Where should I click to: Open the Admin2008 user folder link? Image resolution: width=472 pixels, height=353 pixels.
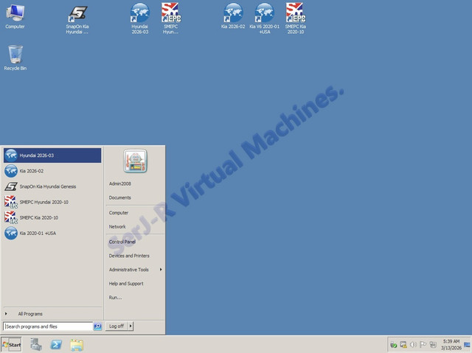click(119, 184)
